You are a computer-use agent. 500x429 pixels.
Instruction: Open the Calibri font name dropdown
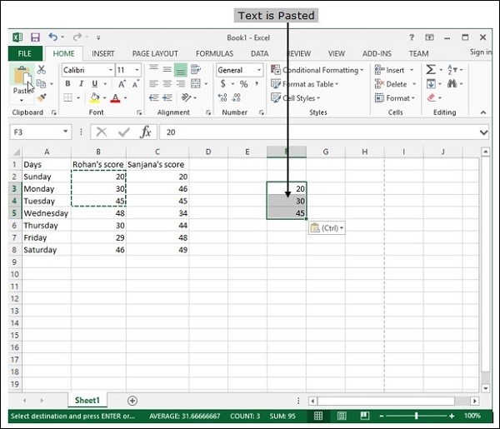pos(87,70)
